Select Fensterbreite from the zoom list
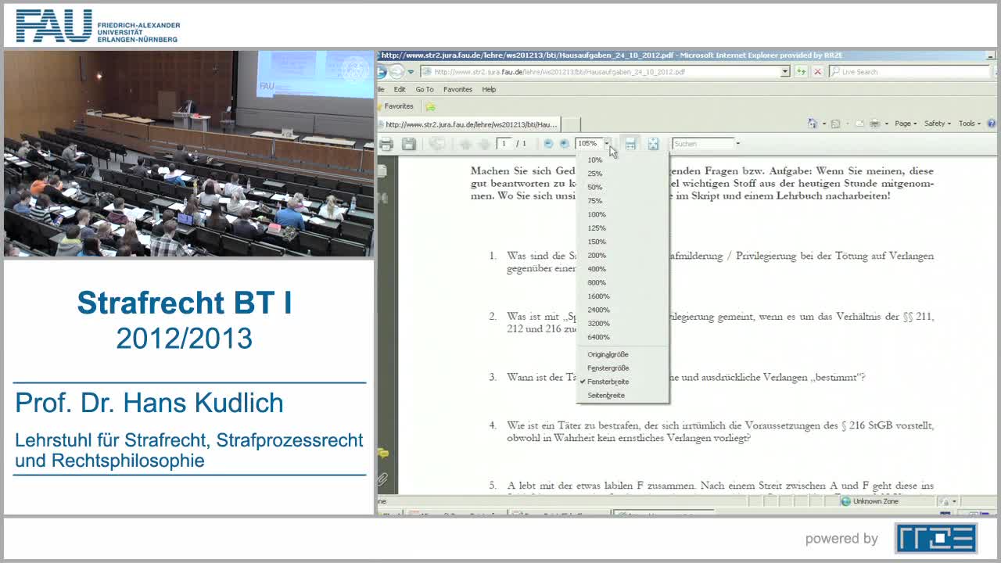 pos(608,382)
